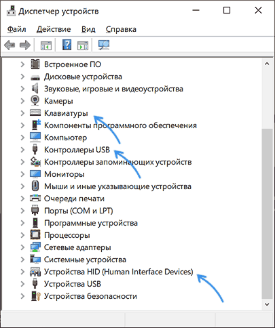275x328 pixels.
Task: Select the Порты (COM и LPT) label
Action: [x=78, y=211]
